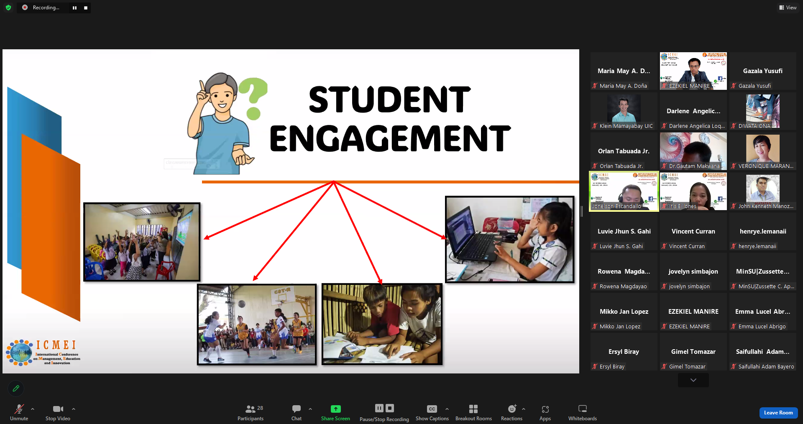Stop Video camera toggle

(x=58, y=409)
